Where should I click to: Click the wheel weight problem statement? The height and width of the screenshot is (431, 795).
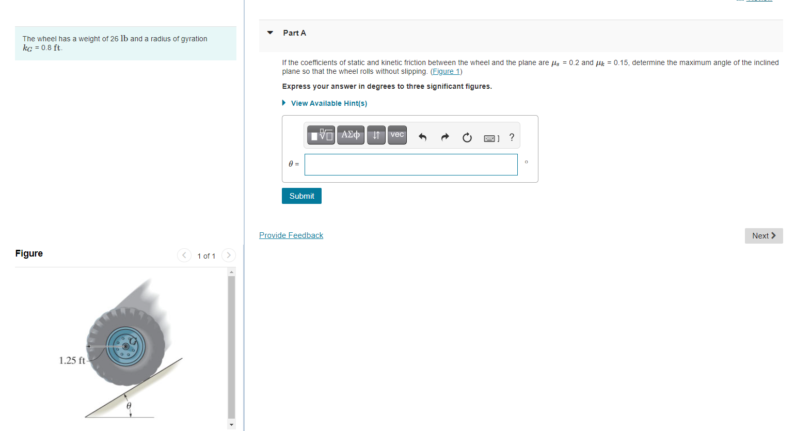point(125,43)
